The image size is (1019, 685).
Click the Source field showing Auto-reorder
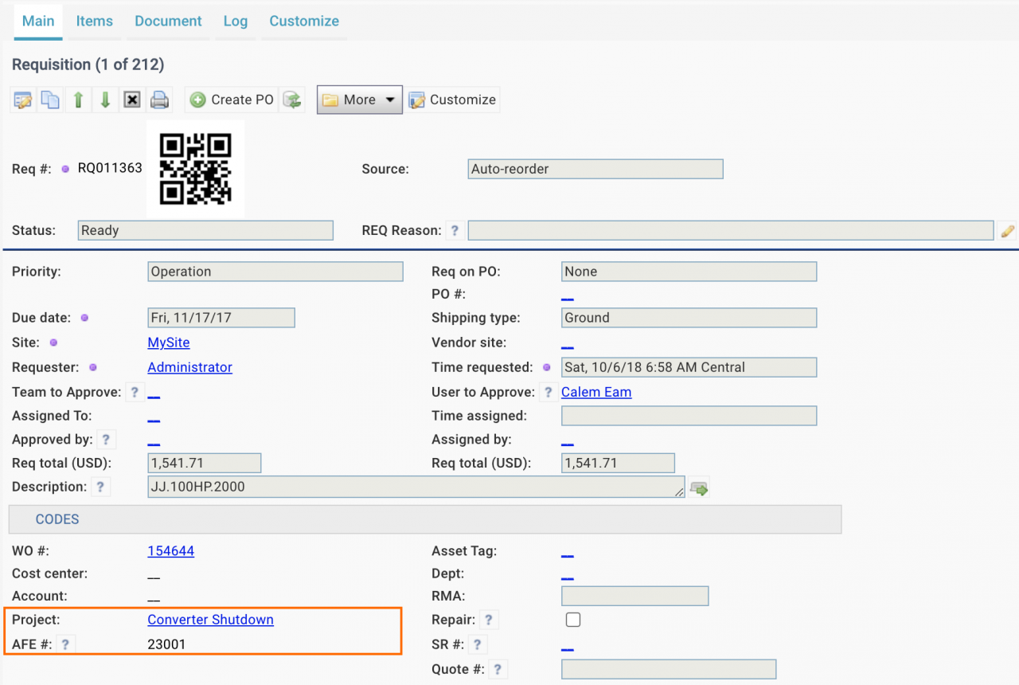(x=596, y=169)
